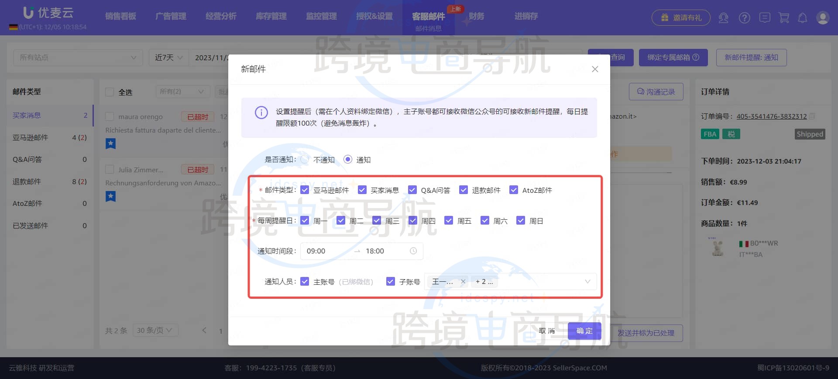Image resolution: width=838 pixels, height=379 pixels.
Task: Toggle 周一 reminder day
Action: pyautogui.click(x=305, y=220)
